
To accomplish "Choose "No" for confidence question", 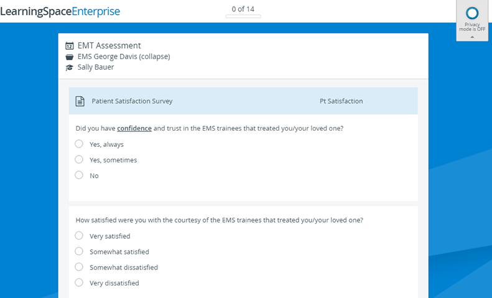I will pos(79,175).
